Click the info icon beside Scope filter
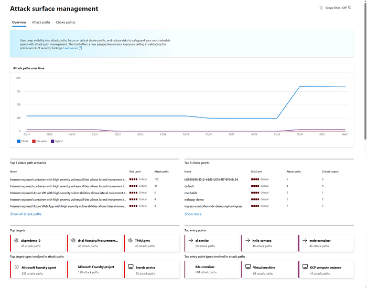367x288 pixels. click(350, 7)
